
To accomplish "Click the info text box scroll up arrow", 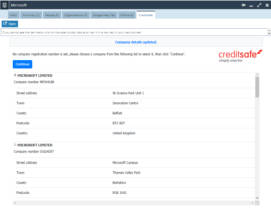I will coord(269,30).
